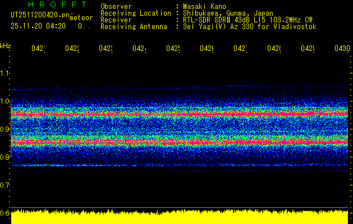Click the word 'meteor' under the file name
This screenshot has height=224, width=353.
(x=81, y=18)
